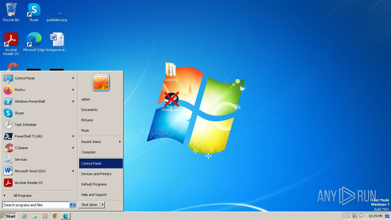This screenshot has height=220, width=391.
Task: Open Microsoft Edge from the taskbar
Action: coord(66,216)
